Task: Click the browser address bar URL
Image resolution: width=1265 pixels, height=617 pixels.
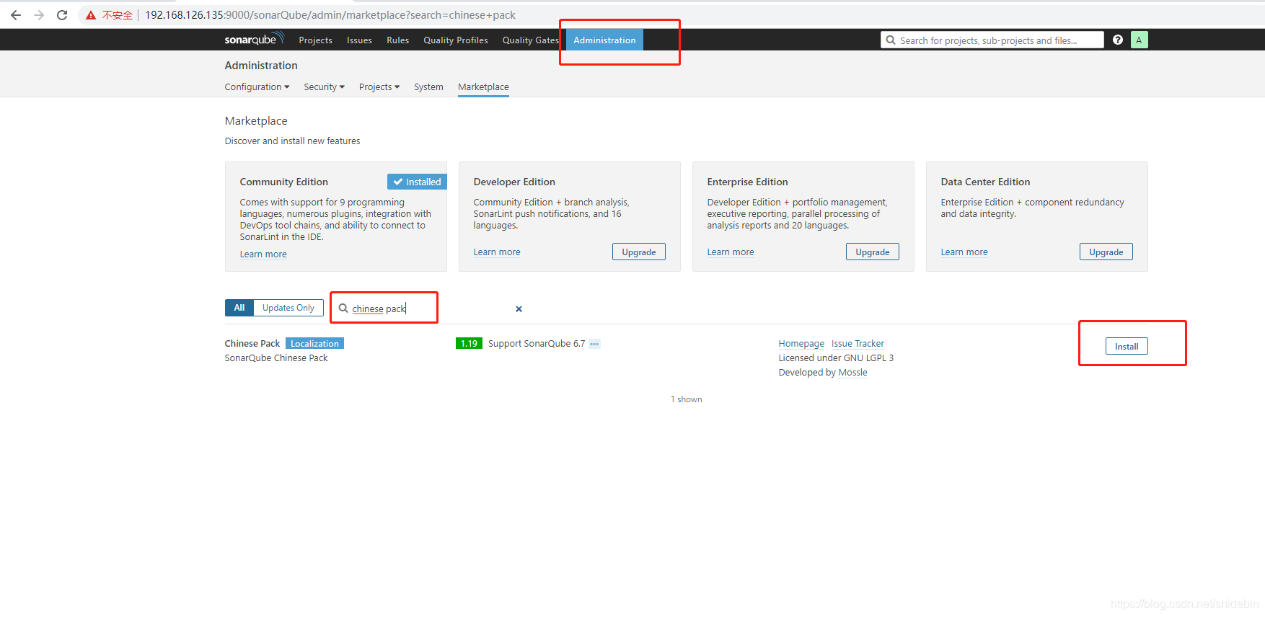Action: (330, 15)
